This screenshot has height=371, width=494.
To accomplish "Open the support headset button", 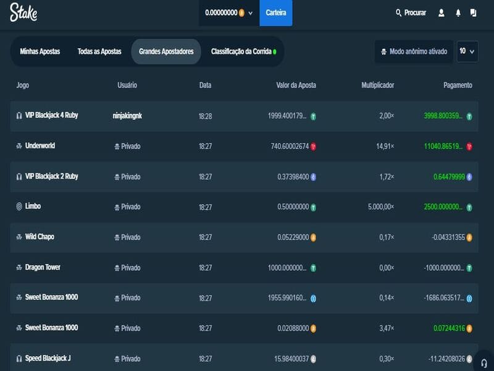I will point(484,363).
